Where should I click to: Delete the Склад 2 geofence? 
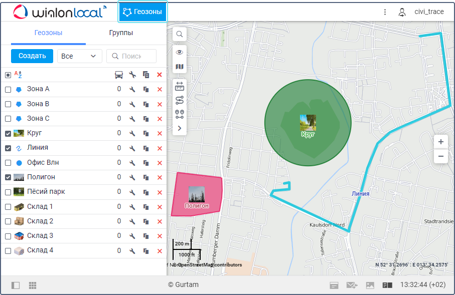click(160, 221)
